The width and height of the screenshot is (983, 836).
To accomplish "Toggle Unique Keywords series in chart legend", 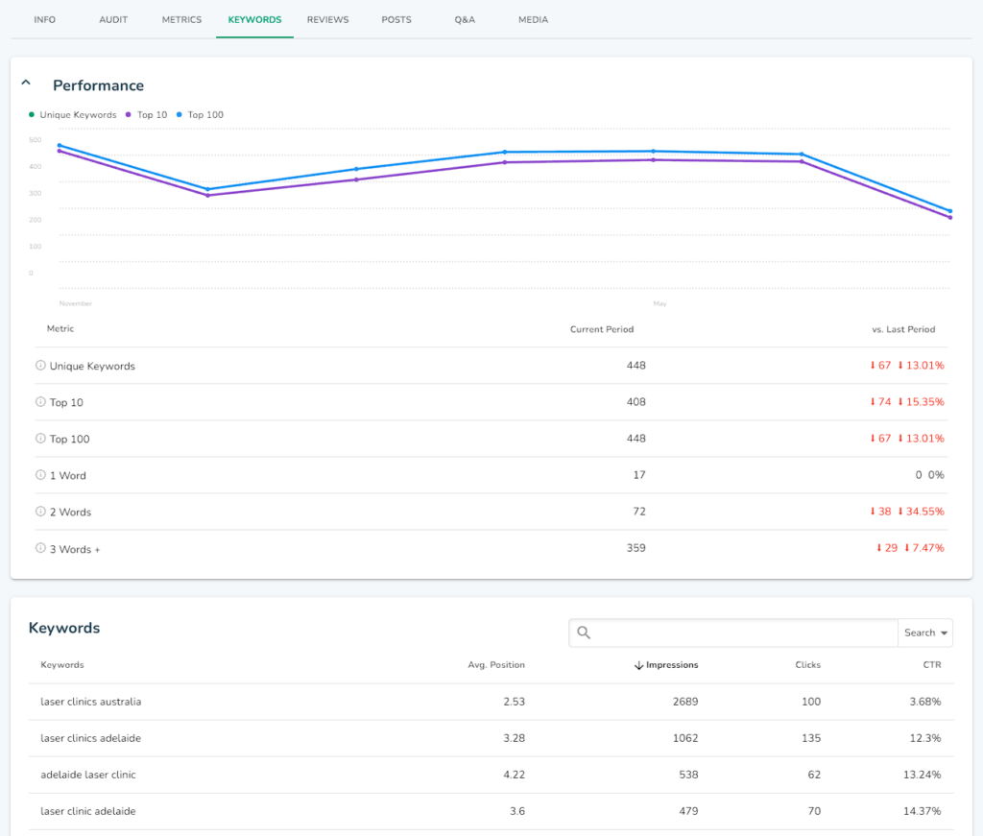I will [73, 114].
